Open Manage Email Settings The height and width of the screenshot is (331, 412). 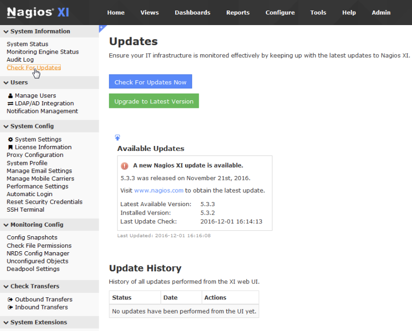(x=40, y=171)
